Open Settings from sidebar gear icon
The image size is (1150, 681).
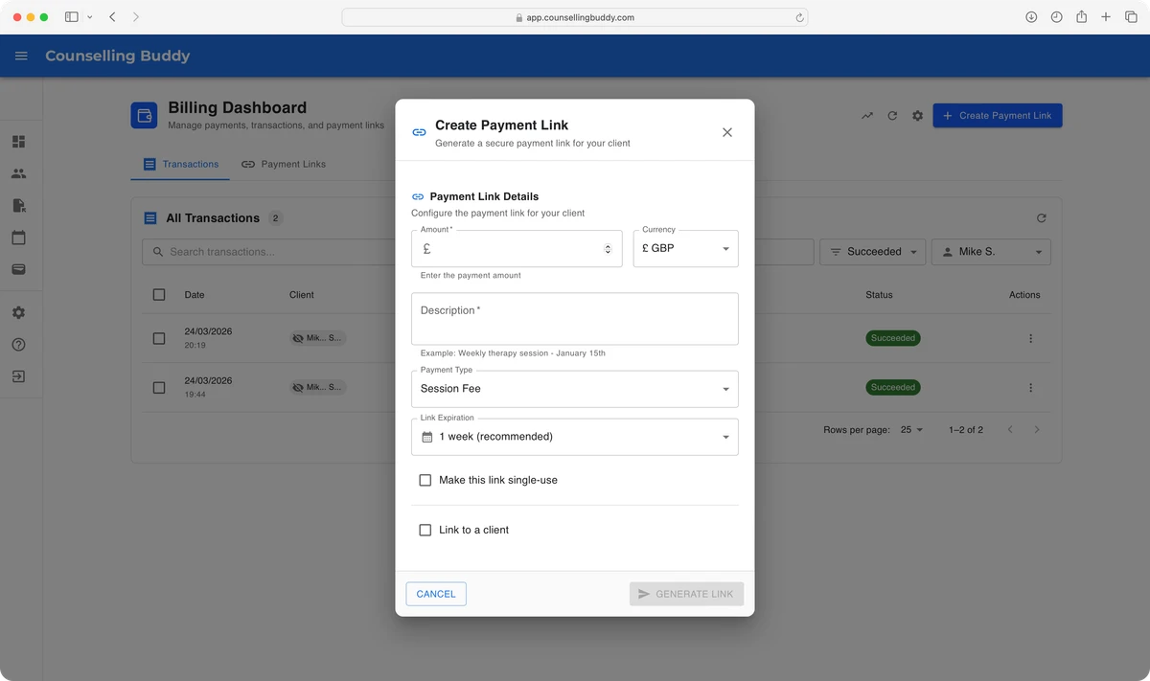point(18,313)
